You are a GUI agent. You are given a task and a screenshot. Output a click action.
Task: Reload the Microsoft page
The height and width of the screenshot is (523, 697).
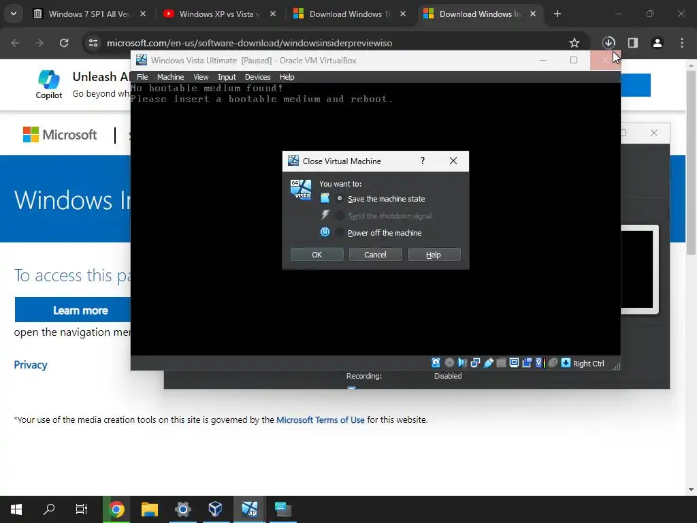coord(64,43)
